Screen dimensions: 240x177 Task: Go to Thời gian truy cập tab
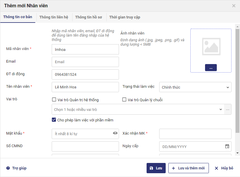[125, 17]
